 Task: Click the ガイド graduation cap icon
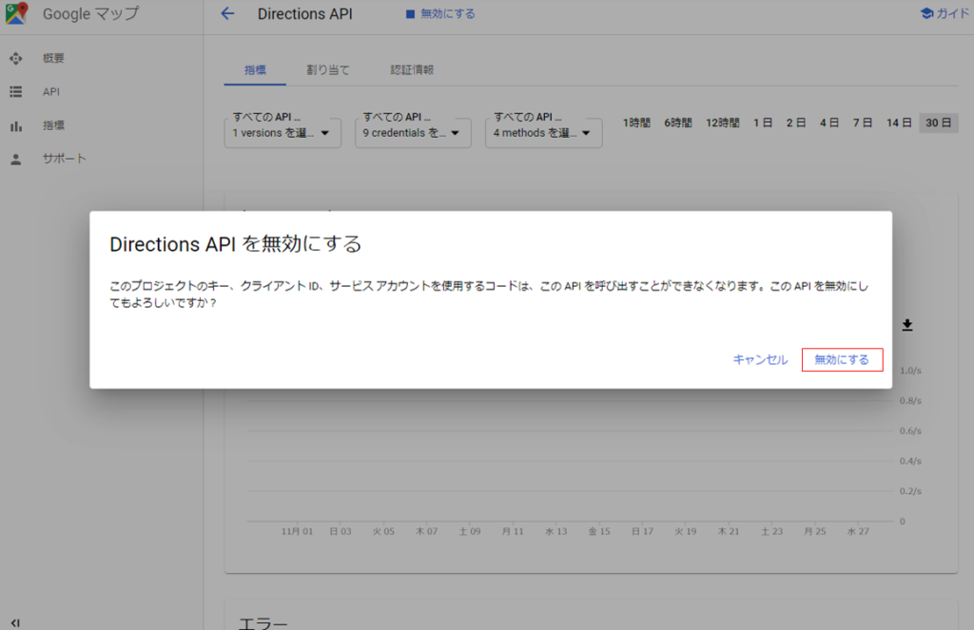[x=926, y=13]
